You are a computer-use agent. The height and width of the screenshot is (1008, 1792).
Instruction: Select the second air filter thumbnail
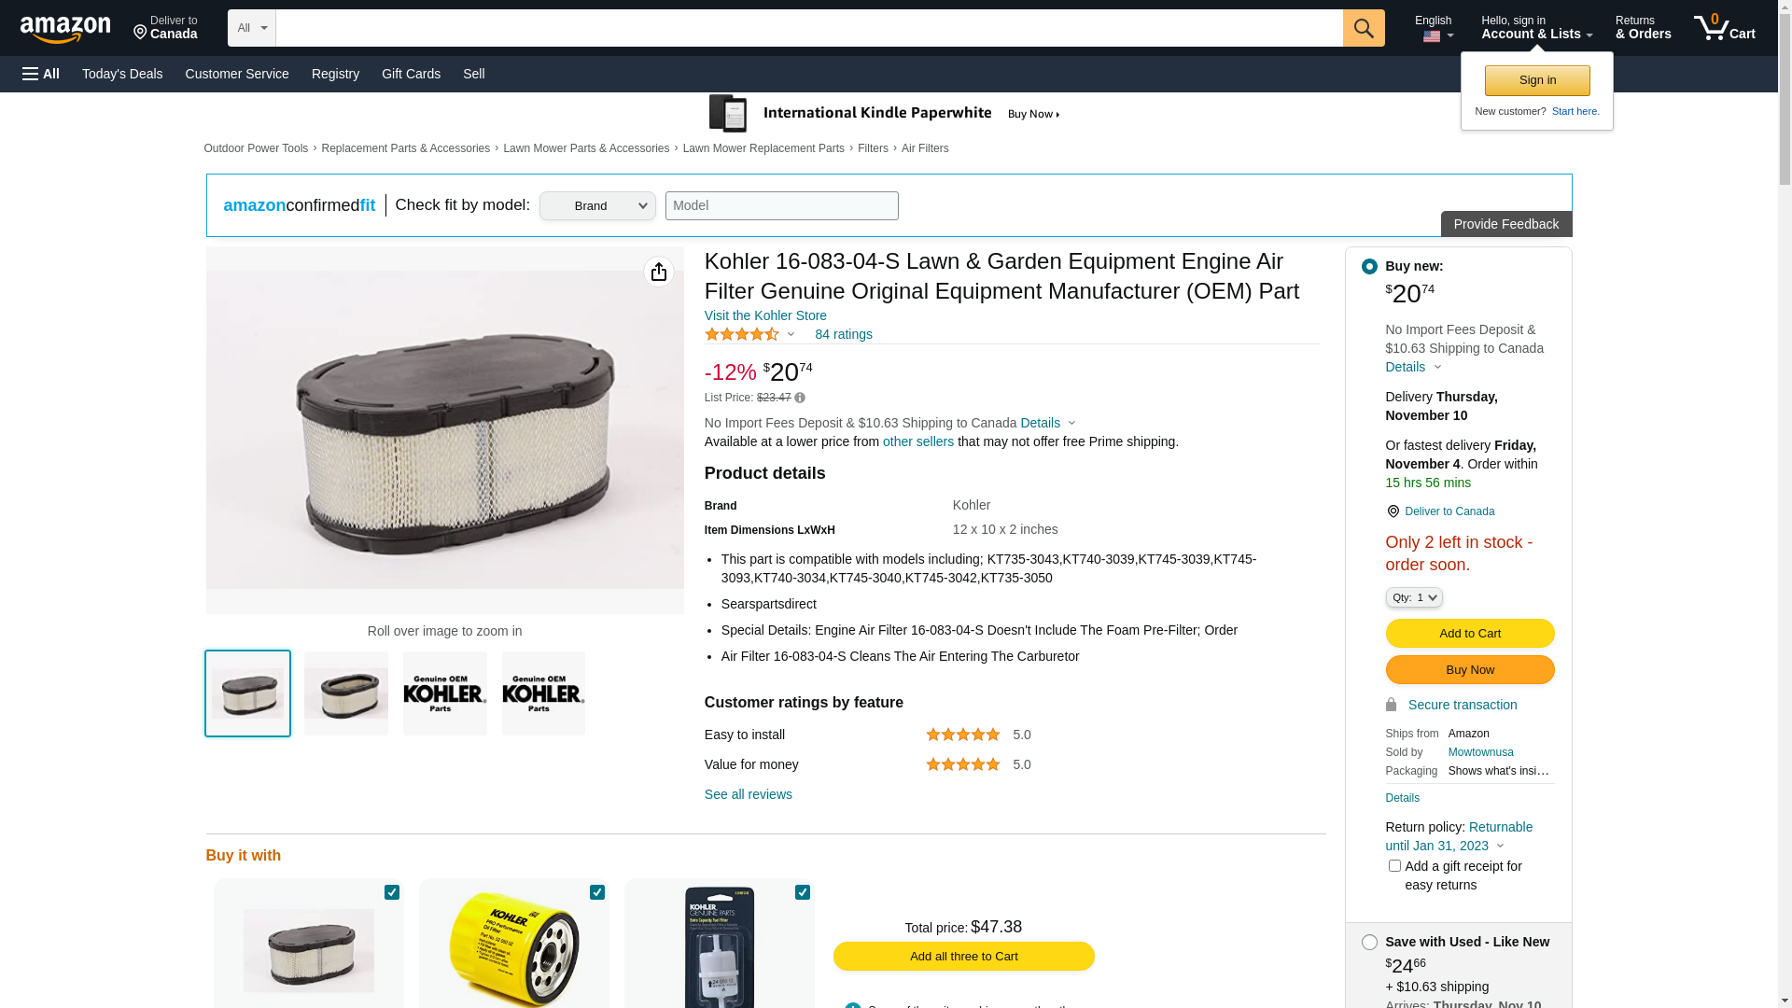click(x=346, y=693)
